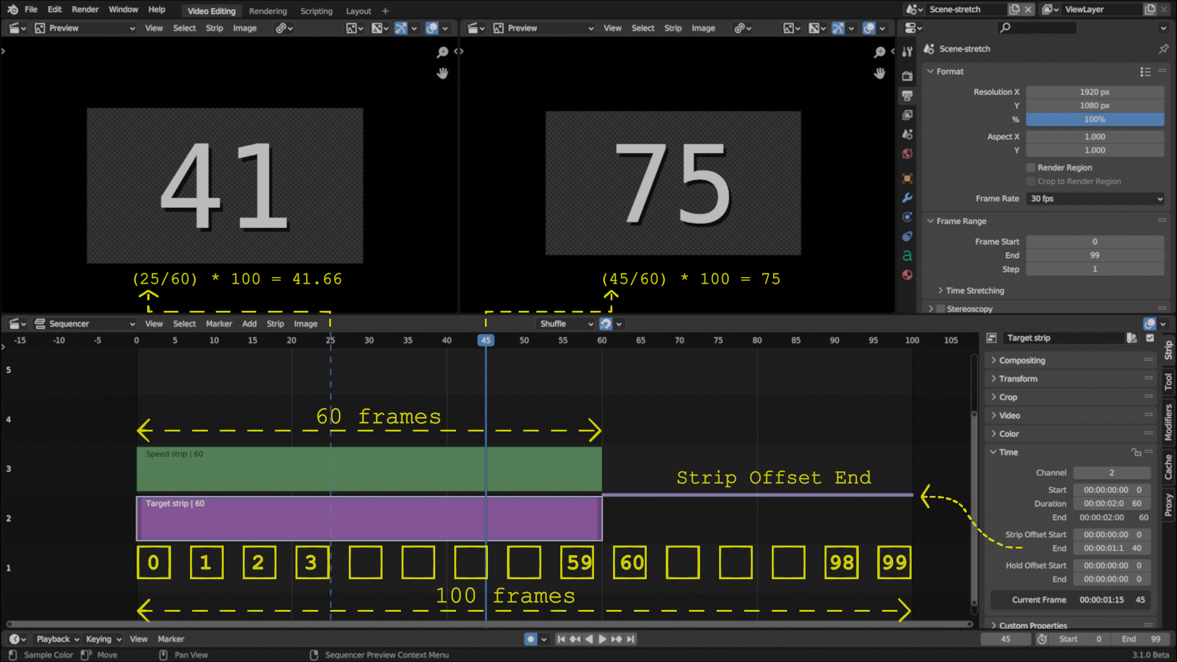The height and width of the screenshot is (662, 1177).
Task: Click the Use Current Frame stopwatch icon
Action: tap(1042, 639)
